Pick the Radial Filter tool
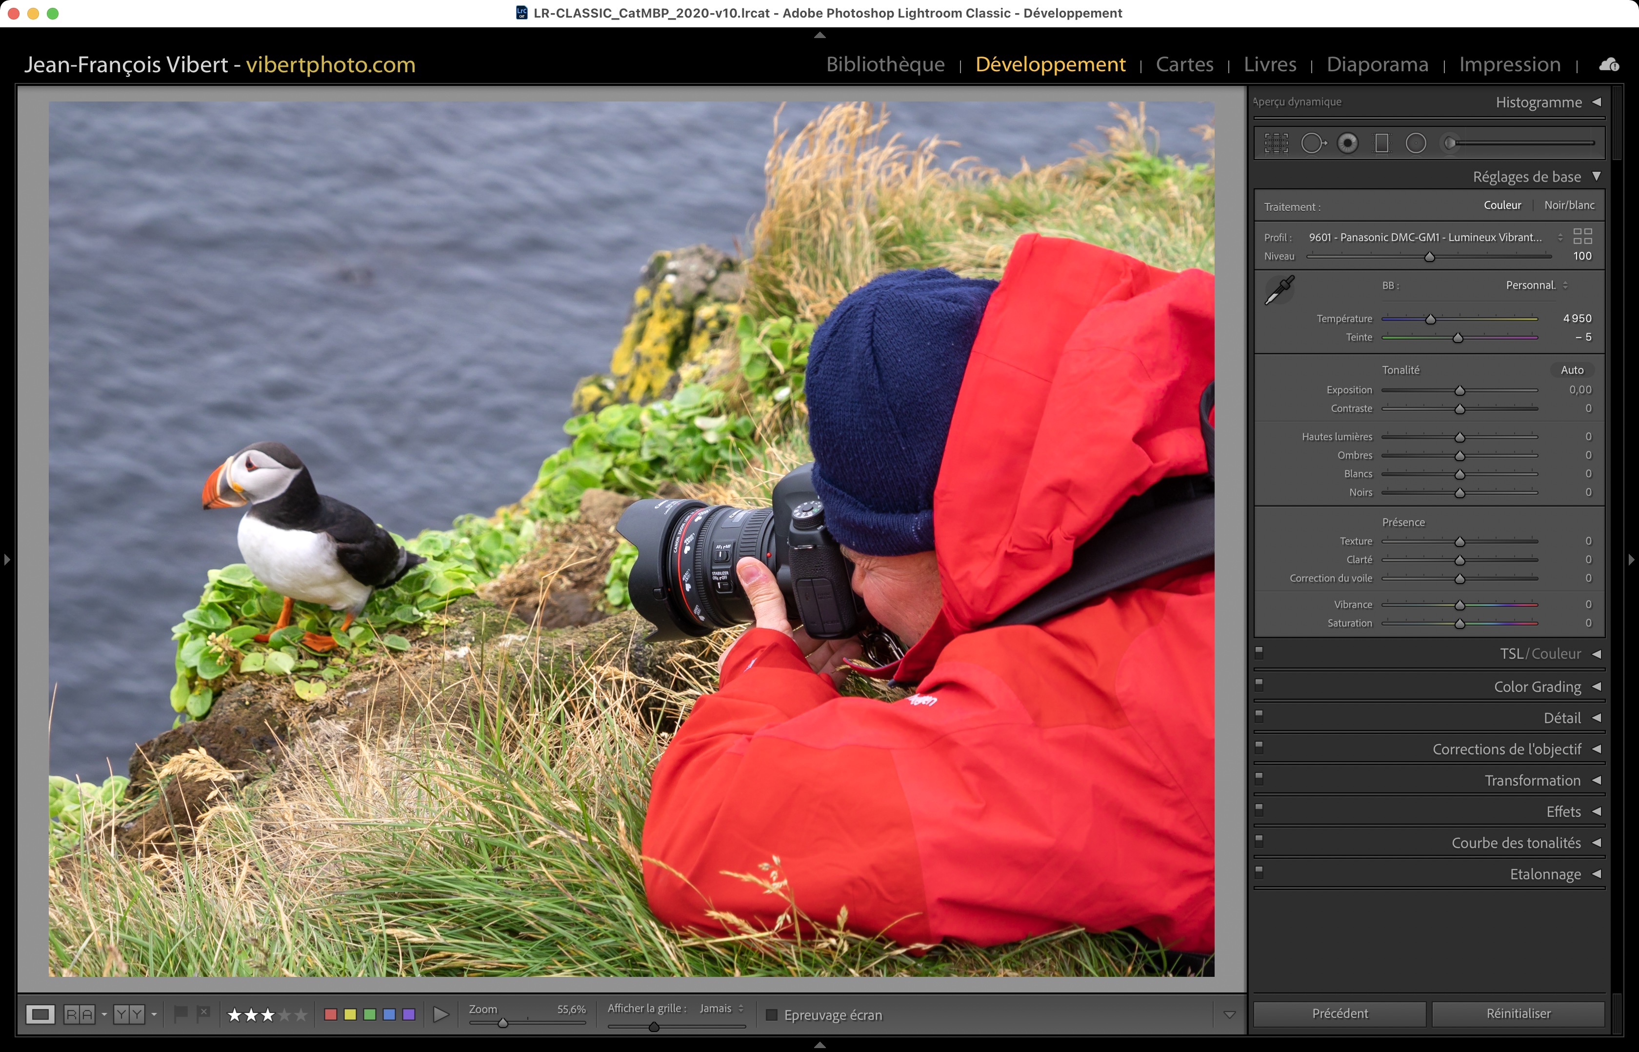The height and width of the screenshot is (1052, 1639). (1416, 143)
